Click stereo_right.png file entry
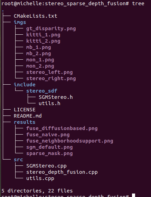This screenshot has width=151, height=197. (x=51, y=79)
